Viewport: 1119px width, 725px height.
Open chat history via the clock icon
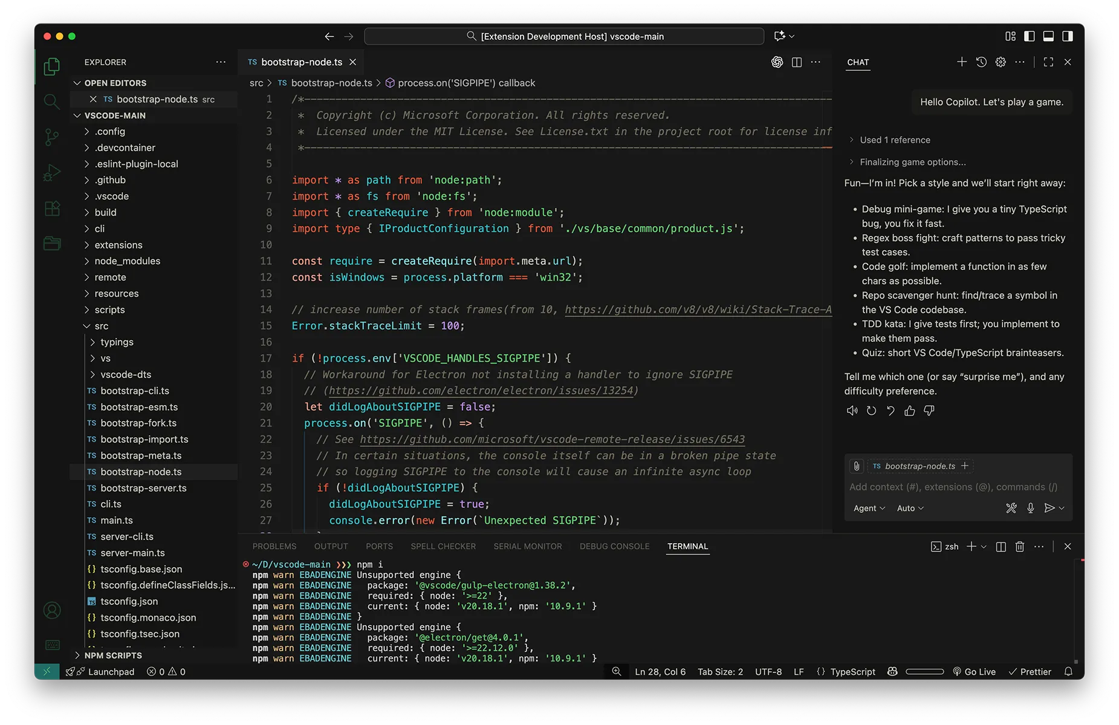coord(981,62)
